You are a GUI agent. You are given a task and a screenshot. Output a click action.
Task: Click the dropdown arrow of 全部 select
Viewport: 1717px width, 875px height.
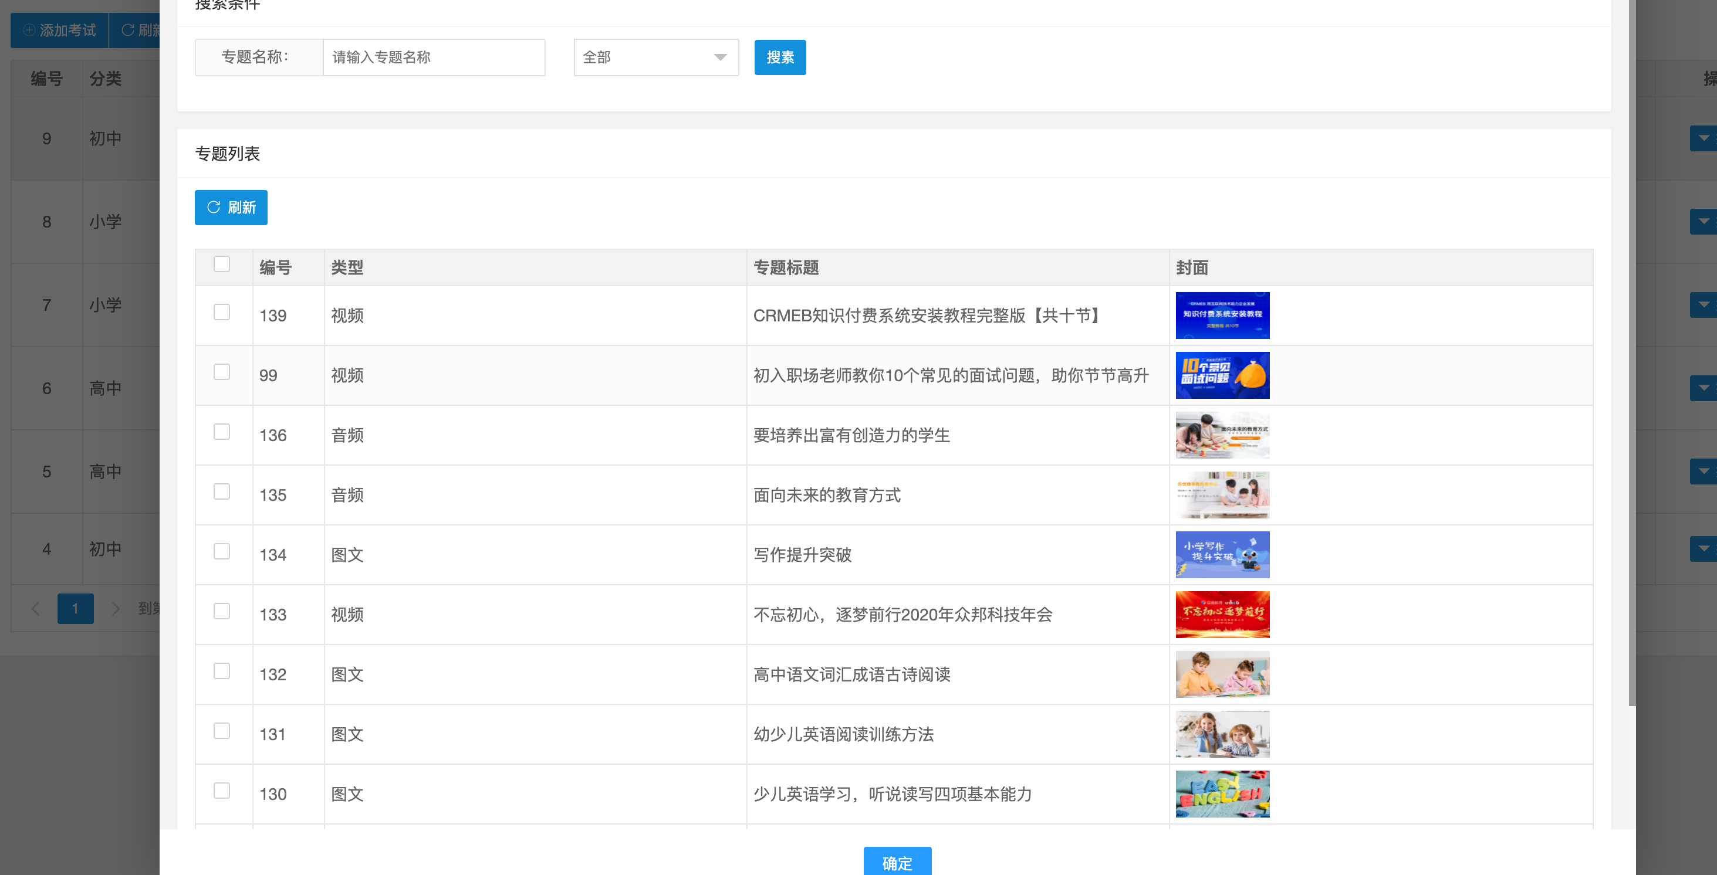tap(720, 57)
